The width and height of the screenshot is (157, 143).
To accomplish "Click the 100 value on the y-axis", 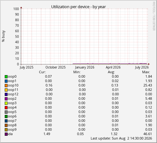I will pyautogui.click(x=16, y=9).
